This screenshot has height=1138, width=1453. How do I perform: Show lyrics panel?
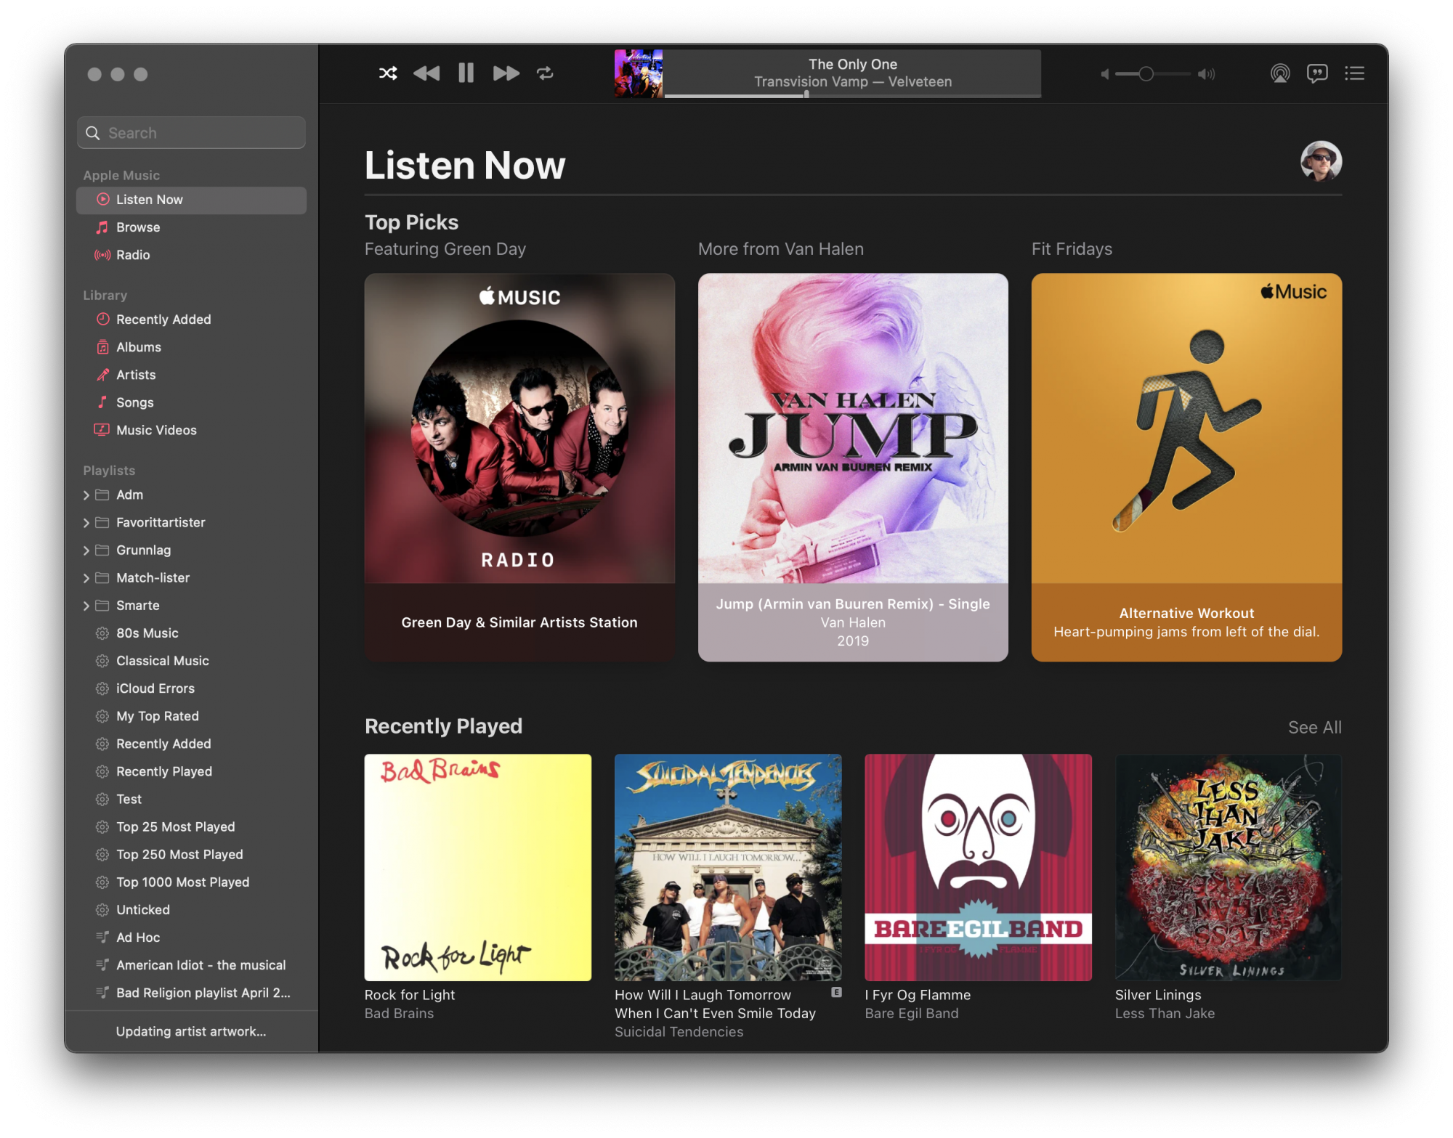coord(1317,73)
